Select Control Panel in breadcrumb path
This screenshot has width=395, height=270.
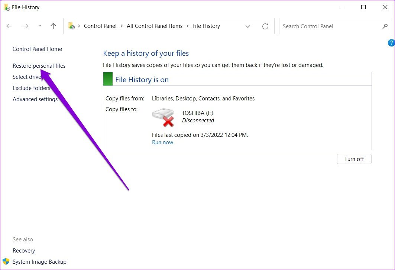click(100, 26)
